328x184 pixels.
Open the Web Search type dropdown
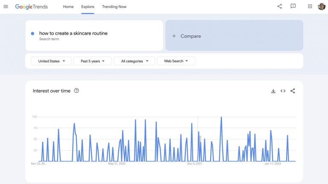(x=176, y=61)
